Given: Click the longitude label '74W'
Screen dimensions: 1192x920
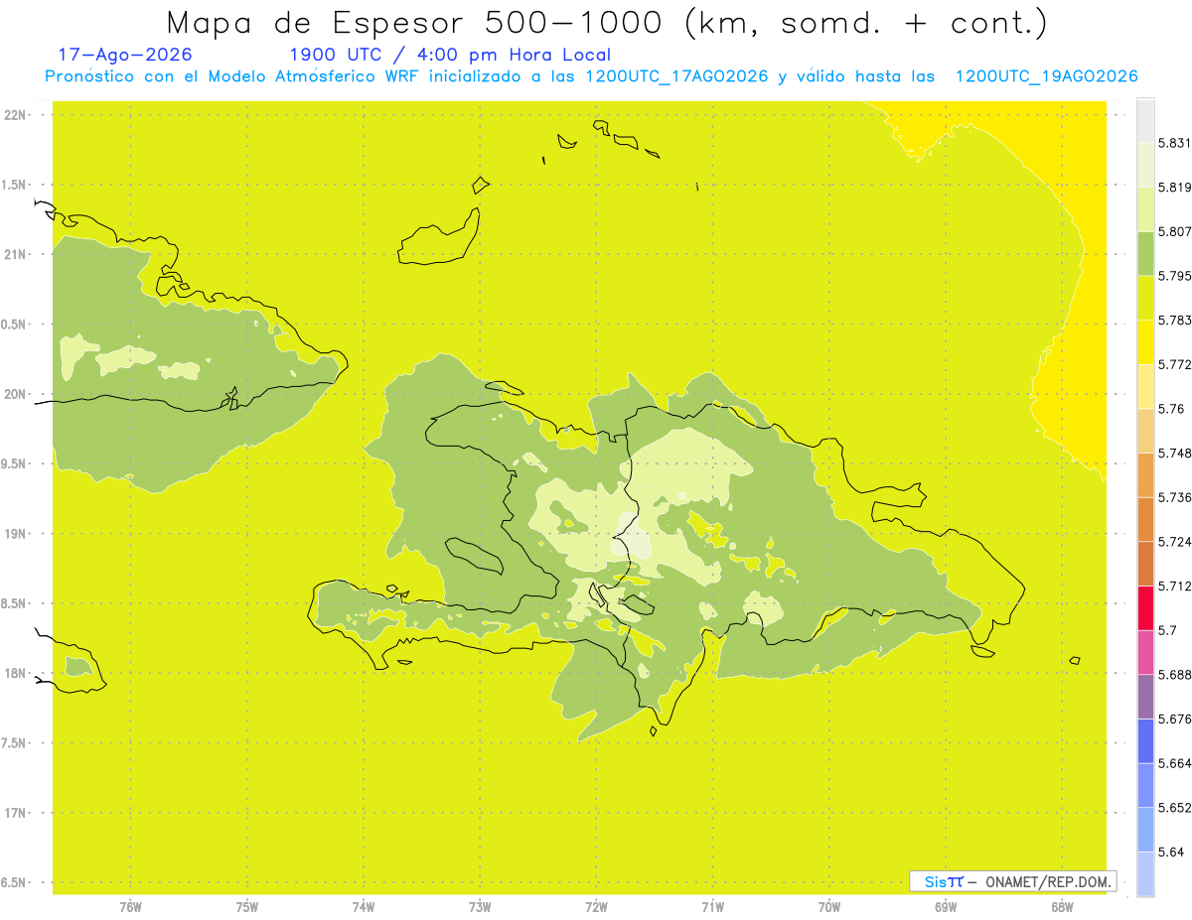Looking at the screenshot, I should pyautogui.click(x=364, y=907).
